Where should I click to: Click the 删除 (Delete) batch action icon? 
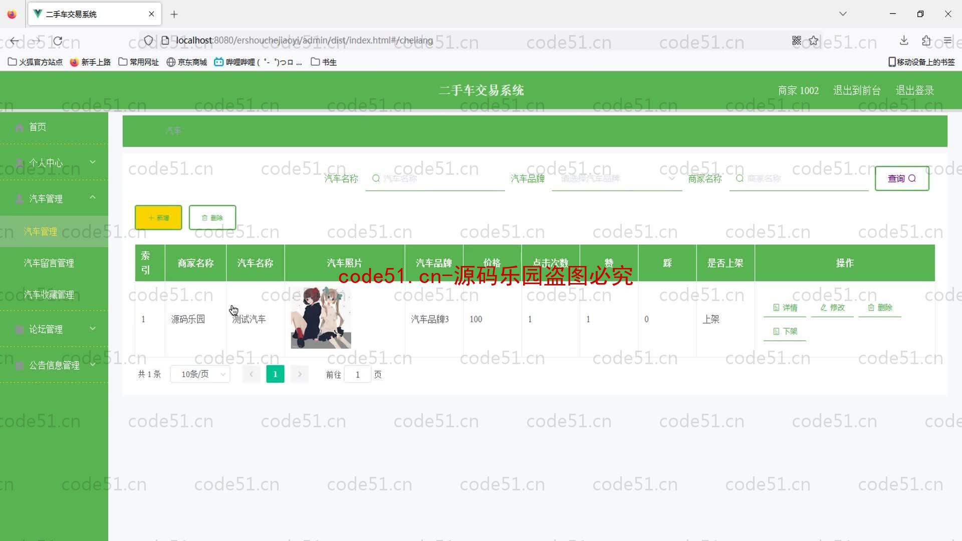[x=211, y=217]
